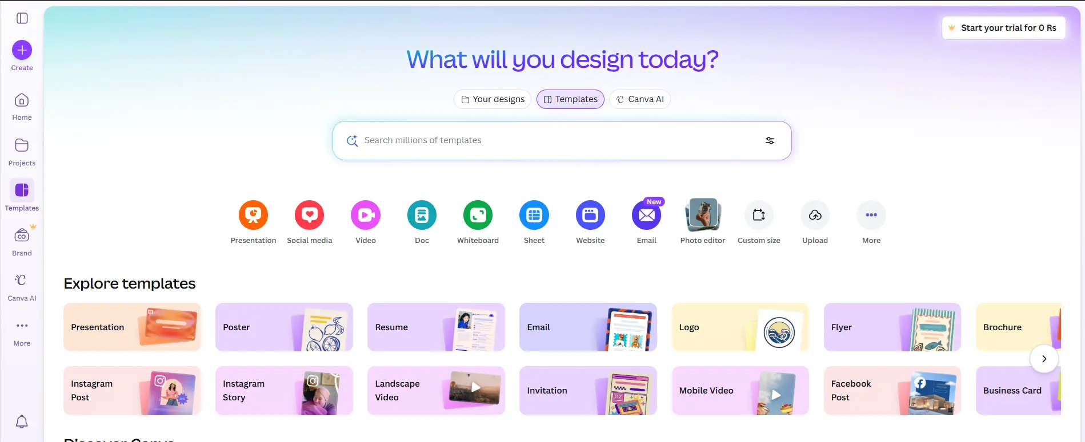Screen dimensions: 1085x442
Task: Switch to Templates tab above search
Action: coord(570,99)
